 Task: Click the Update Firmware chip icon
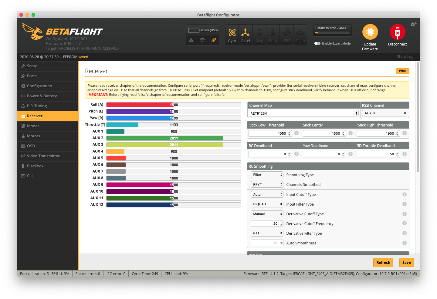coord(370,32)
